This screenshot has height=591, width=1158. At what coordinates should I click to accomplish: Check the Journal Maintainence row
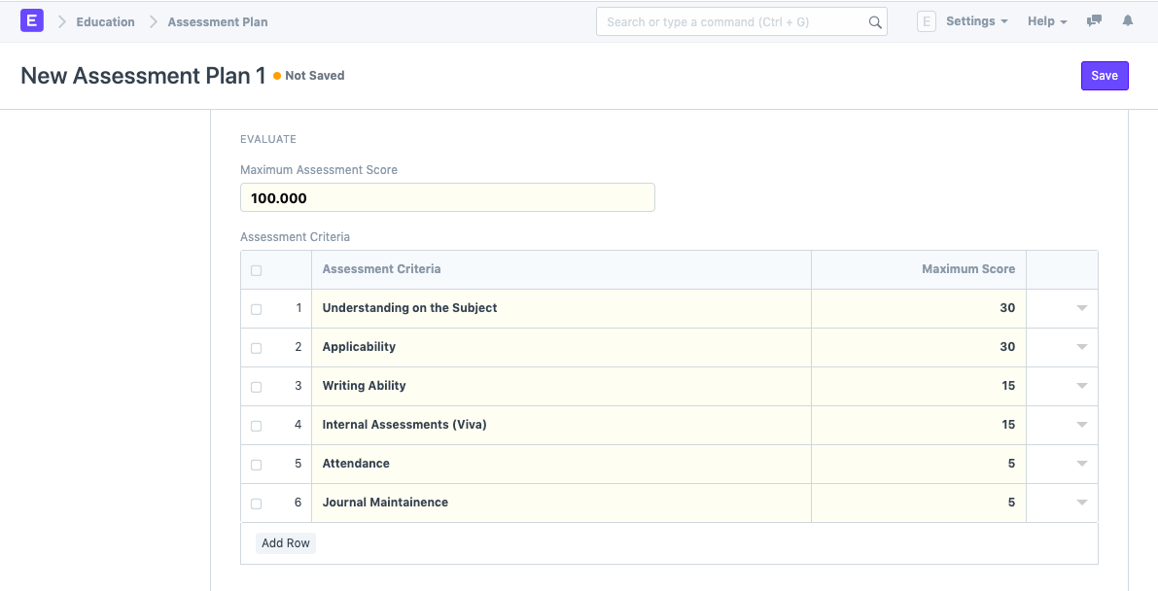point(256,503)
